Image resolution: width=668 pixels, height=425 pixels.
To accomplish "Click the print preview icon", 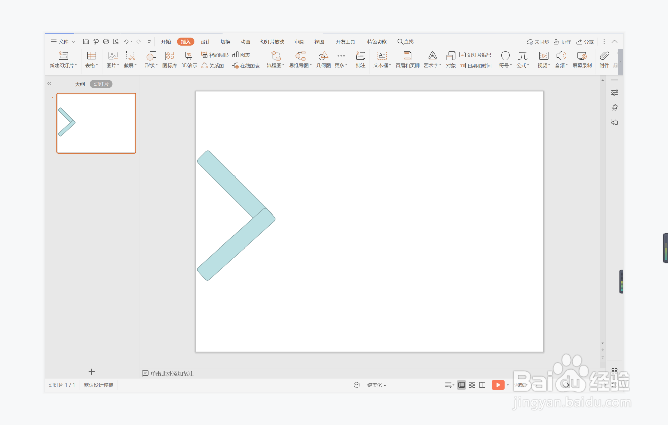I will (116, 42).
